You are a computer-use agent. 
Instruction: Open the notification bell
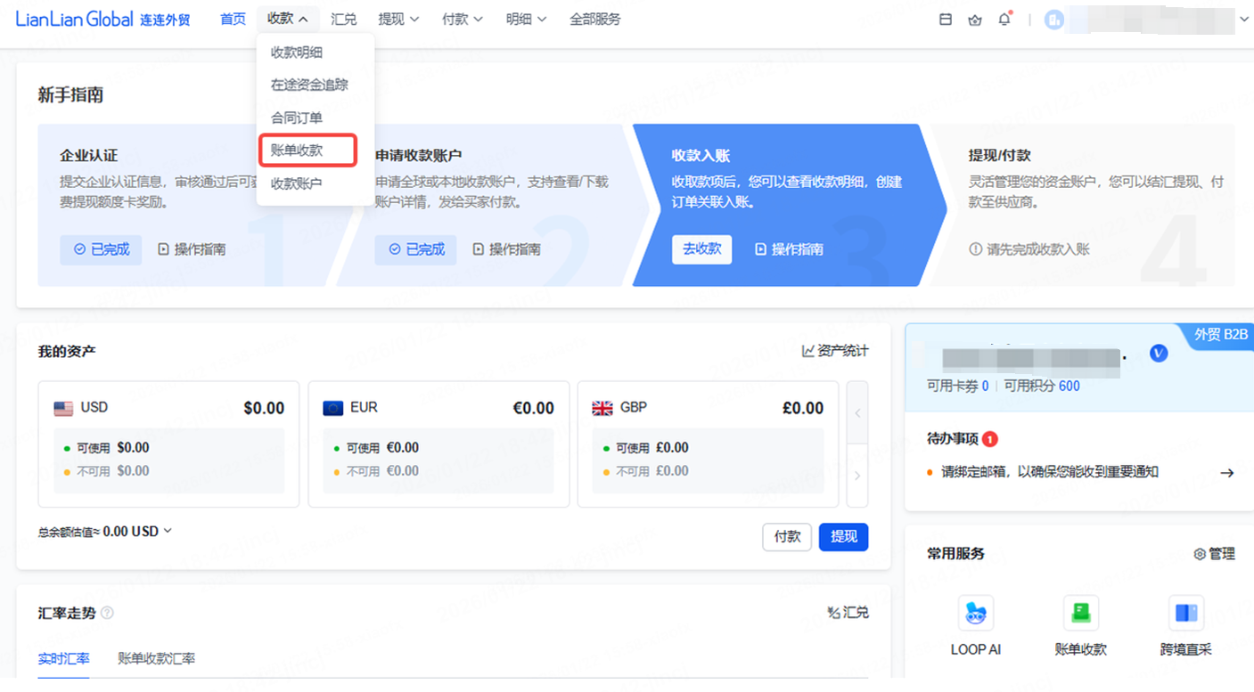1004,20
